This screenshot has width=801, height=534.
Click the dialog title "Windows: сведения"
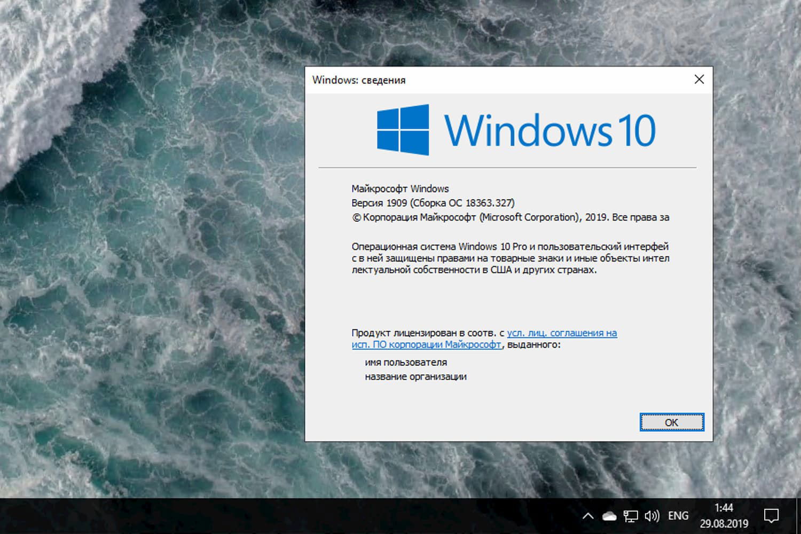[x=358, y=80]
